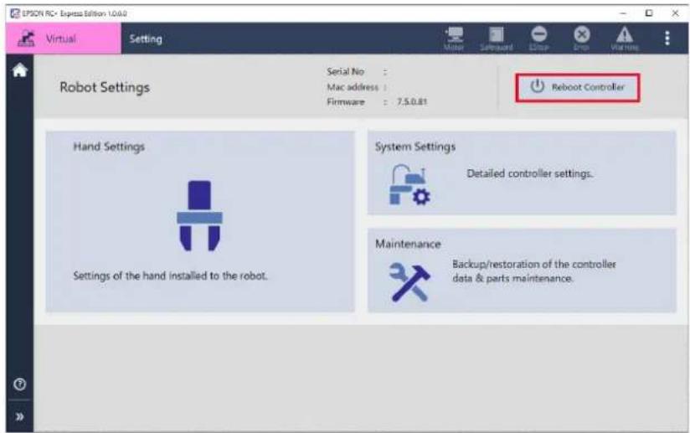Viewport: 690px width, 433px height.
Task: Close the EPSON RC+ window
Action: pos(675,13)
